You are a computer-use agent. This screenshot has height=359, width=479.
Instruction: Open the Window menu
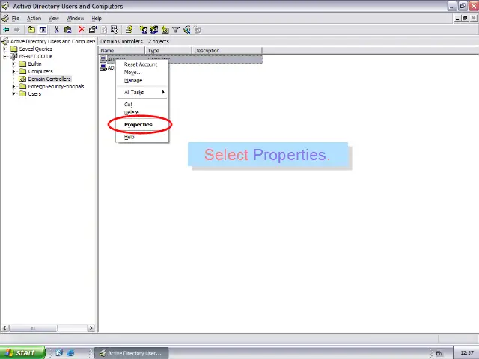75,18
